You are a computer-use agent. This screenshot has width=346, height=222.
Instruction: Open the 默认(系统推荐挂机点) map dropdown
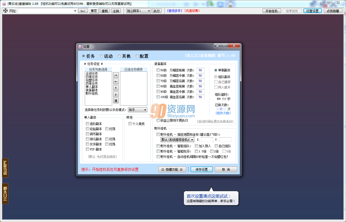177,140
